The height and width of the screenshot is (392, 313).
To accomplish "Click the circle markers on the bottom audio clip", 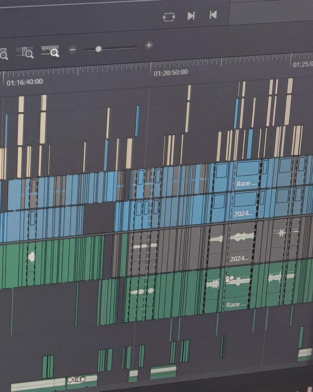I will [x=76, y=379].
